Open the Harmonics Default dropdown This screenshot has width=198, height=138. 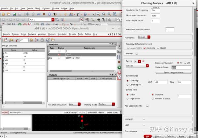[x=149, y=37]
